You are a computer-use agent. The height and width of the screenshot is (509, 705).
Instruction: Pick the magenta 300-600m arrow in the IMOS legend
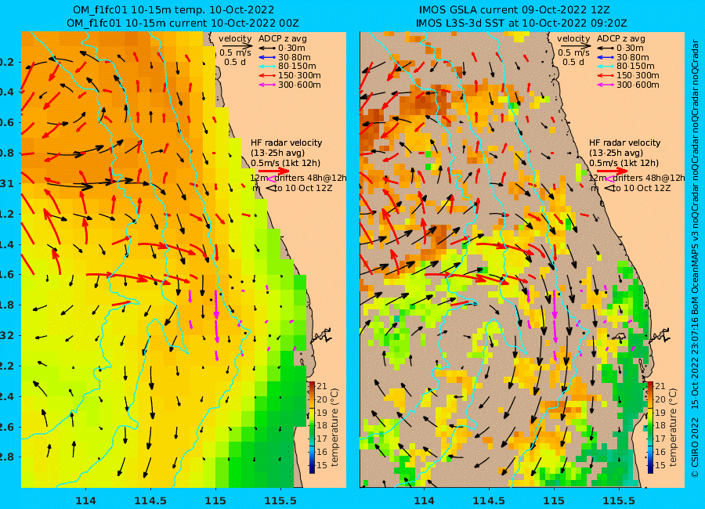606,85
